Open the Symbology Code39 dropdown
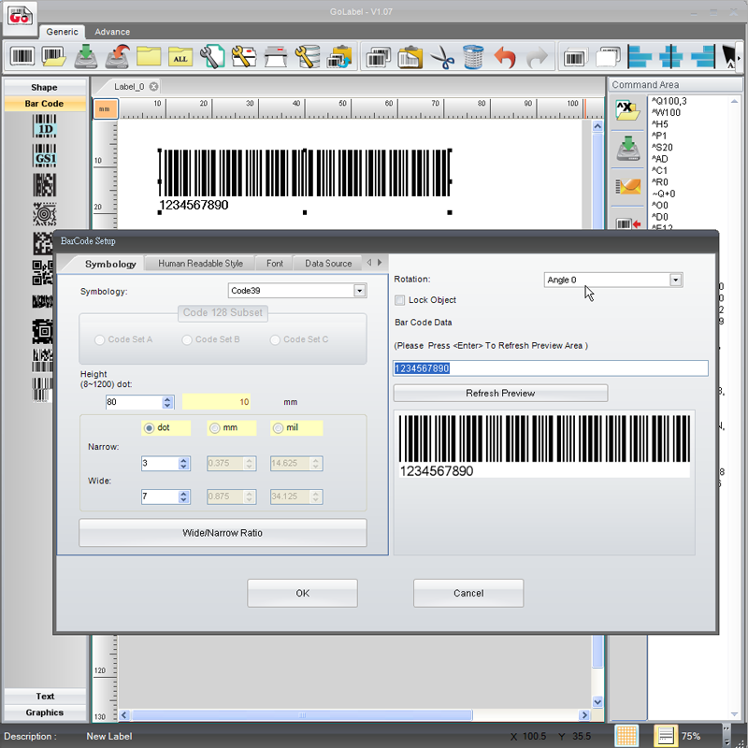The height and width of the screenshot is (748, 748). (x=359, y=291)
